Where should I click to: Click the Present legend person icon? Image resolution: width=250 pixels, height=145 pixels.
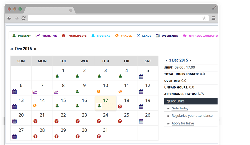[14, 36]
